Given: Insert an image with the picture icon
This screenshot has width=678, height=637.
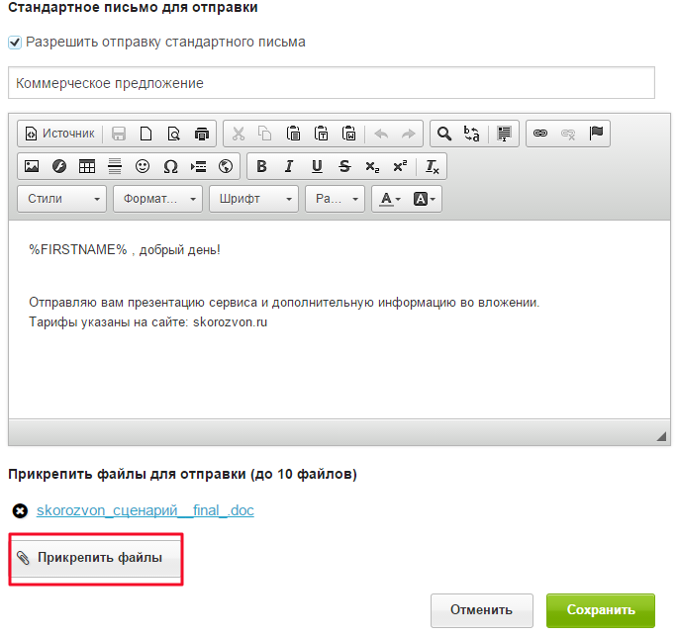Looking at the screenshot, I should [32, 166].
